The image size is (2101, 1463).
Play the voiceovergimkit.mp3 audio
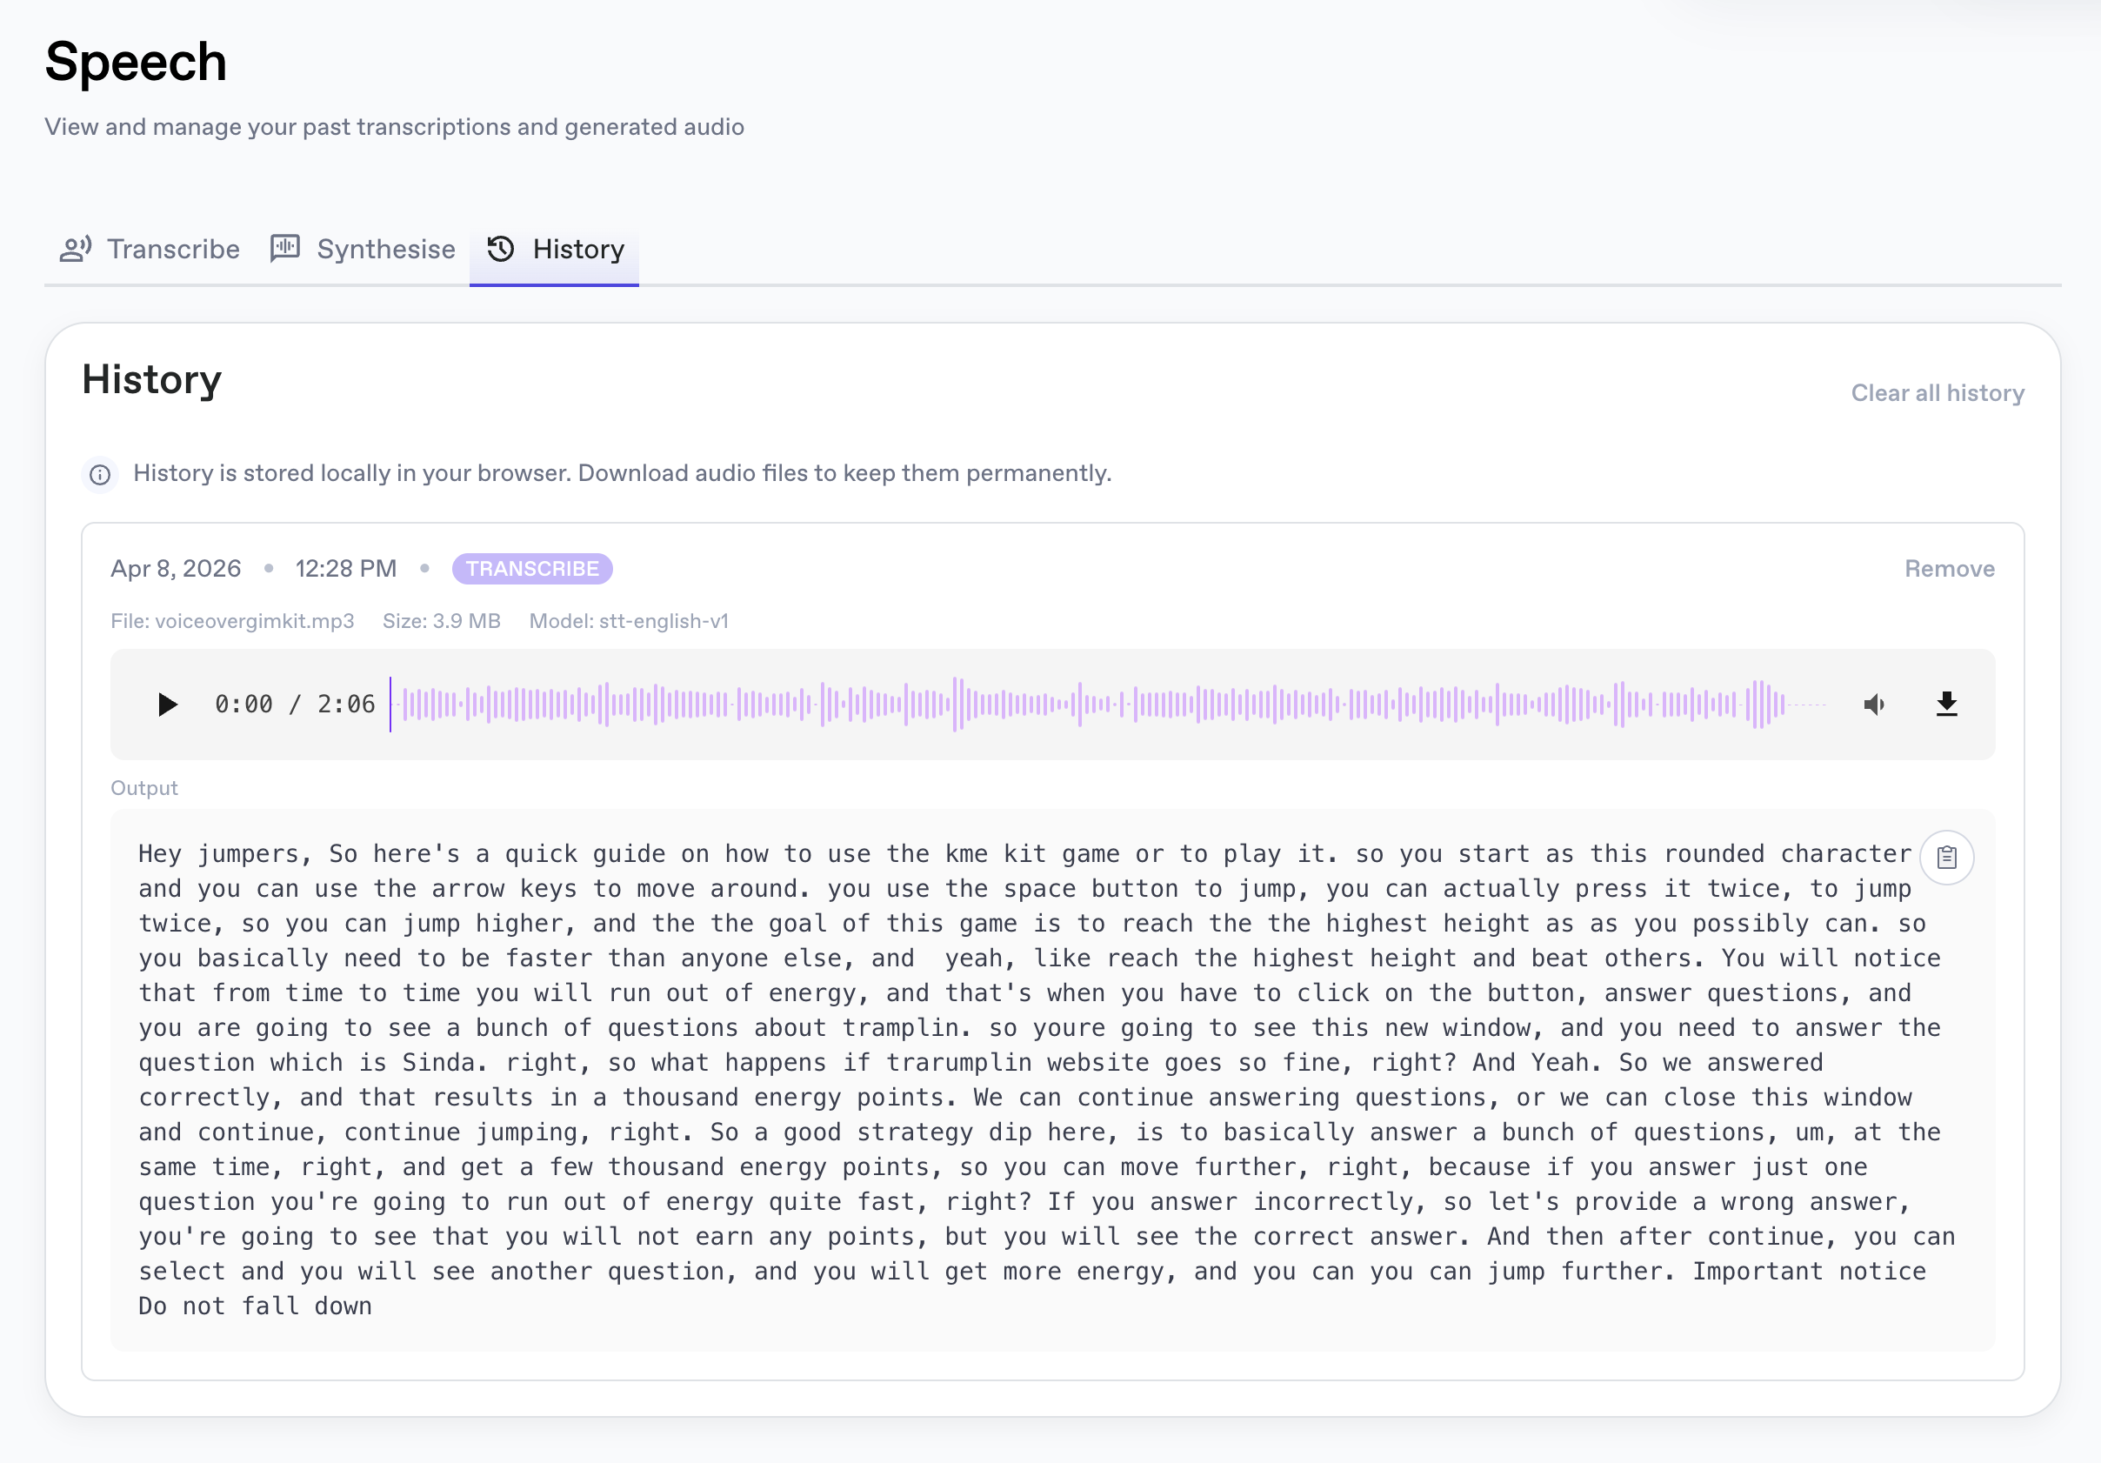(168, 704)
